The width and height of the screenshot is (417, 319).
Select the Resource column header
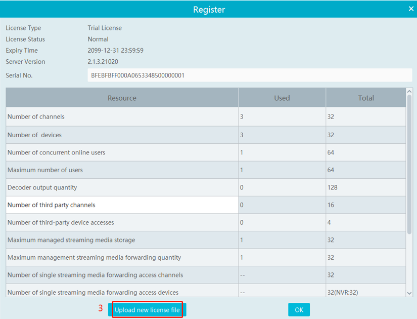(122, 98)
